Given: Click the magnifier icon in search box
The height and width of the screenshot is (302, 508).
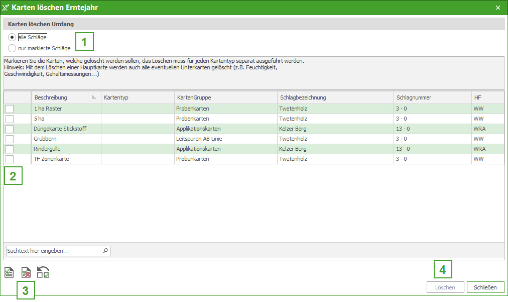Looking at the screenshot, I should 105,250.
